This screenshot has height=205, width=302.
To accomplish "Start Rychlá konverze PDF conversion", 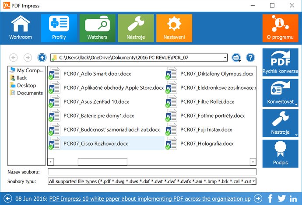I will 280,63.
